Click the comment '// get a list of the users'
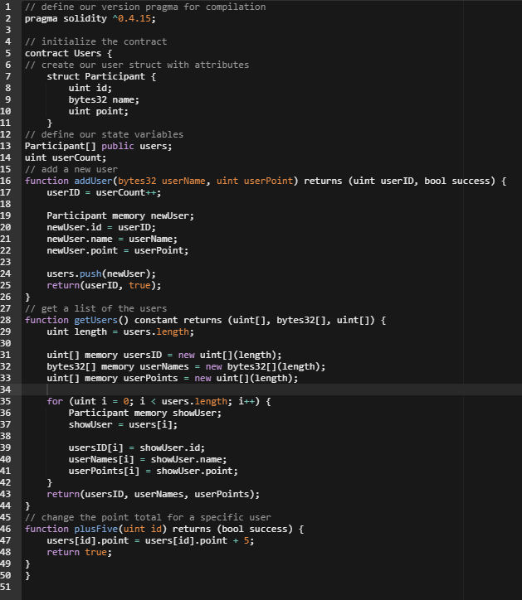 pos(95,308)
